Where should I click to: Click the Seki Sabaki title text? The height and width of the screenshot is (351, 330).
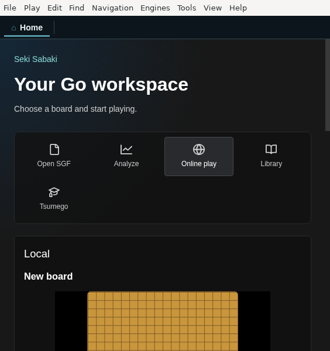pyautogui.click(x=36, y=59)
